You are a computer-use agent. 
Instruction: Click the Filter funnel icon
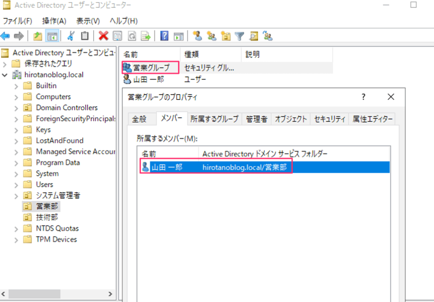pyautogui.click(x=239, y=36)
